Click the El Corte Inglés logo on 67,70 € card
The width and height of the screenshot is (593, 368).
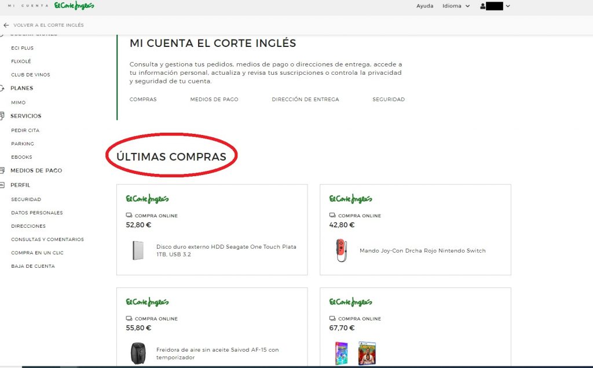350,302
